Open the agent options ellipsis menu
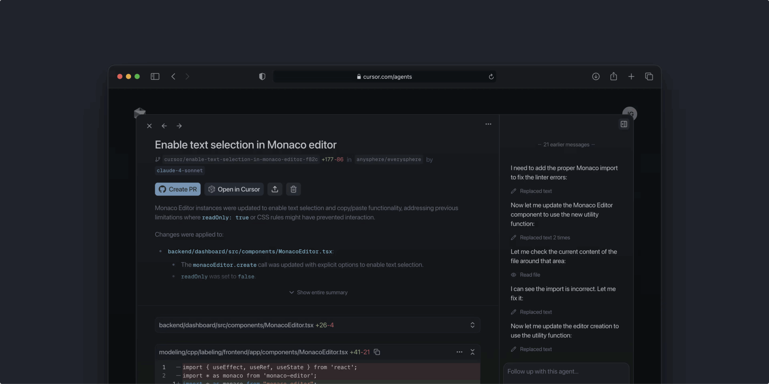769x384 pixels. click(x=488, y=124)
